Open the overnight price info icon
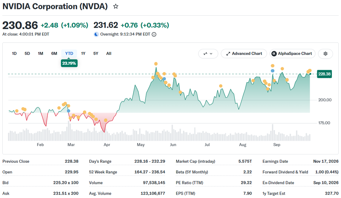Viewport: 341px width, 198px height. pyautogui.click(x=154, y=34)
